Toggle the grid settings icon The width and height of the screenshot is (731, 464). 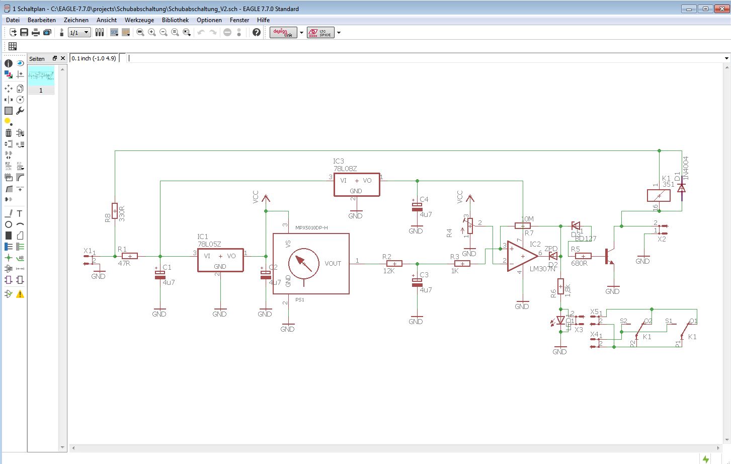click(x=13, y=46)
